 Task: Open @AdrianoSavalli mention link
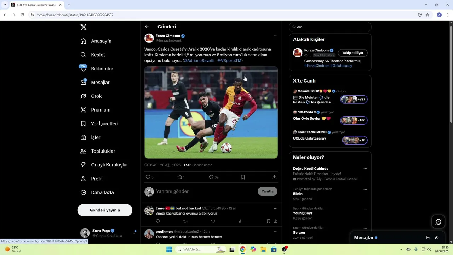(199, 61)
